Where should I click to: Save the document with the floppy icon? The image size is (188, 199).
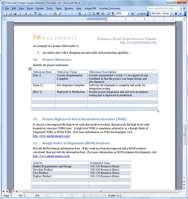[15, 13]
